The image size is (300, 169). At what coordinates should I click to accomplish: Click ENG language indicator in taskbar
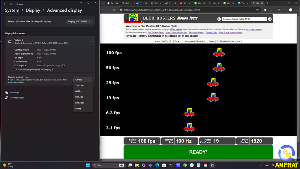click(x=267, y=165)
